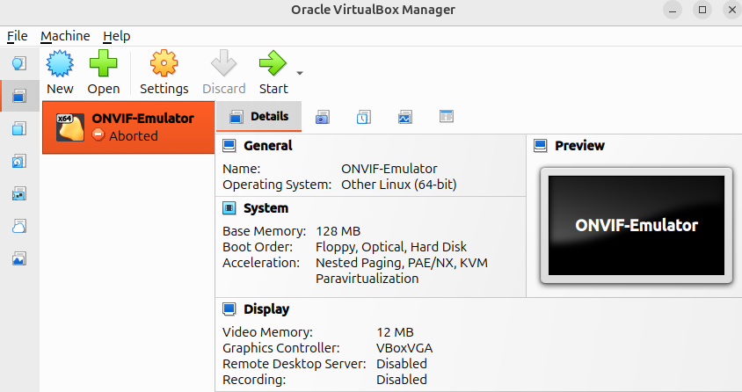Open the Logs tab clock icon

point(364,117)
